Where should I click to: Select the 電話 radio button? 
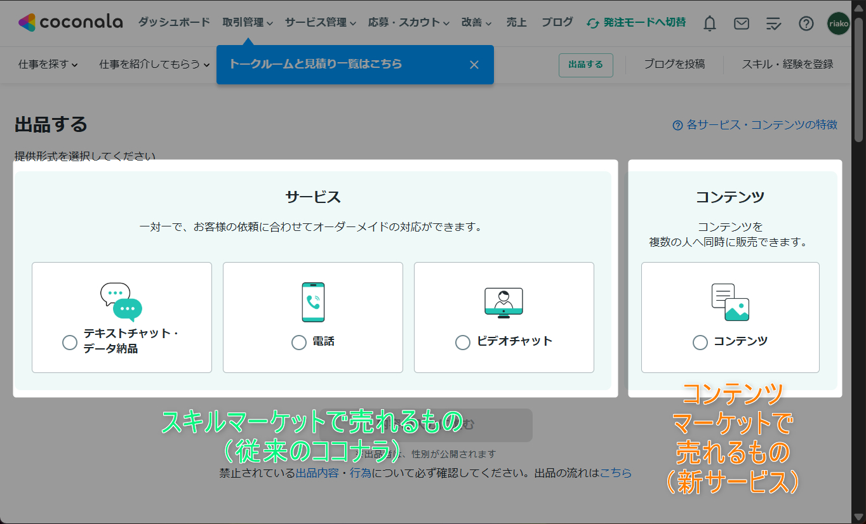pyautogui.click(x=299, y=343)
